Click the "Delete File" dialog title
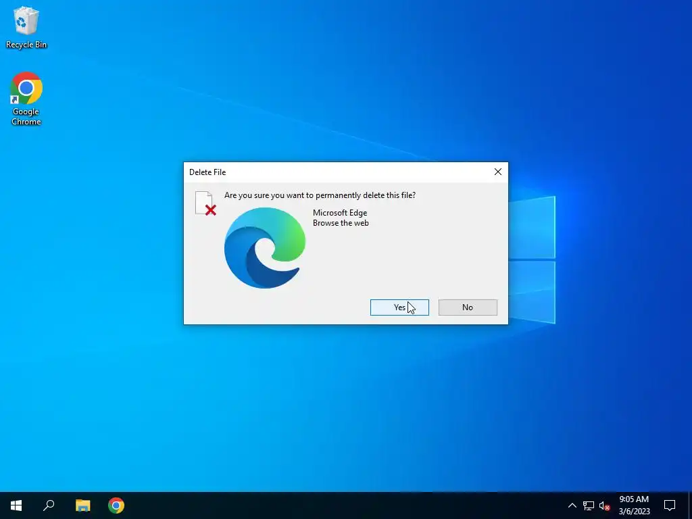Screen dimensions: 692x519 pyautogui.click(x=207, y=172)
